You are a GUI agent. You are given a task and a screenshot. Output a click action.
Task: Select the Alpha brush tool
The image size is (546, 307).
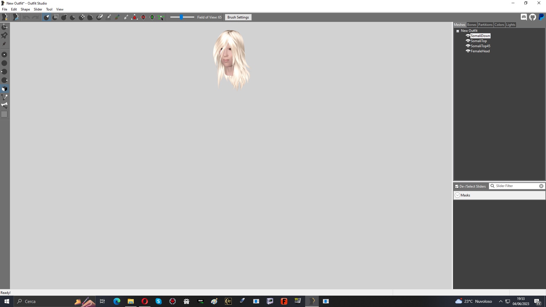tap(126, 17)
